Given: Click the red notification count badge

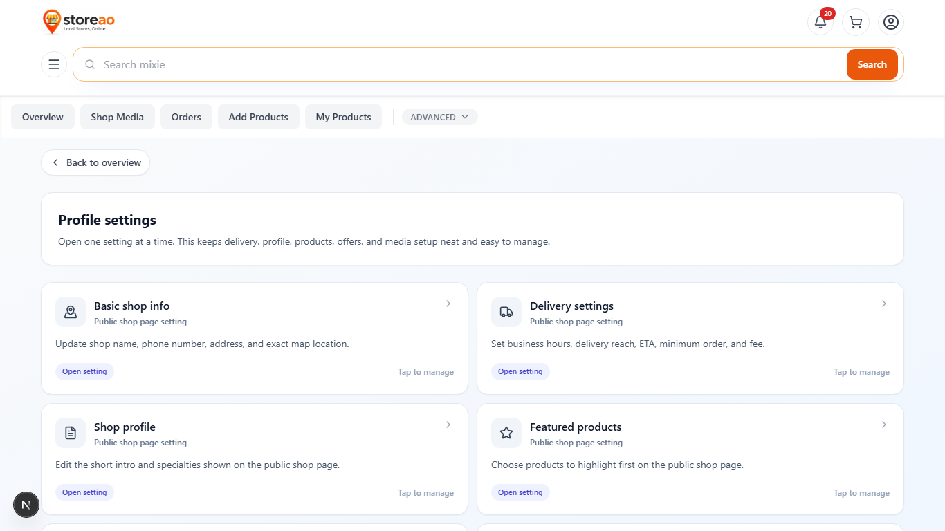Looking at the screenshot, I should (x=827, y=13).
